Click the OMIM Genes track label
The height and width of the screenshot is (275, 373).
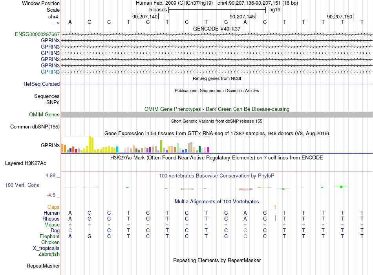click(44, 115)
